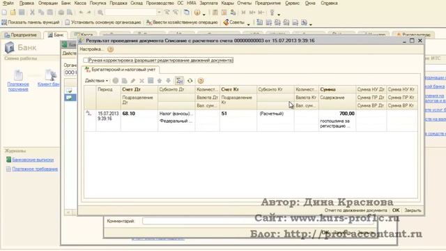Toggle the Дт/Кт view icon in dialog toolbar
Viewport: 446px width, 251px height.
click(180, 81)
